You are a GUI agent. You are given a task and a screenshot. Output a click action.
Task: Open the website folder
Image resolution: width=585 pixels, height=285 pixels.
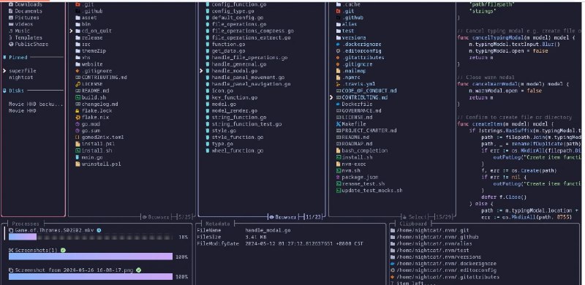(x=92, y=64)
